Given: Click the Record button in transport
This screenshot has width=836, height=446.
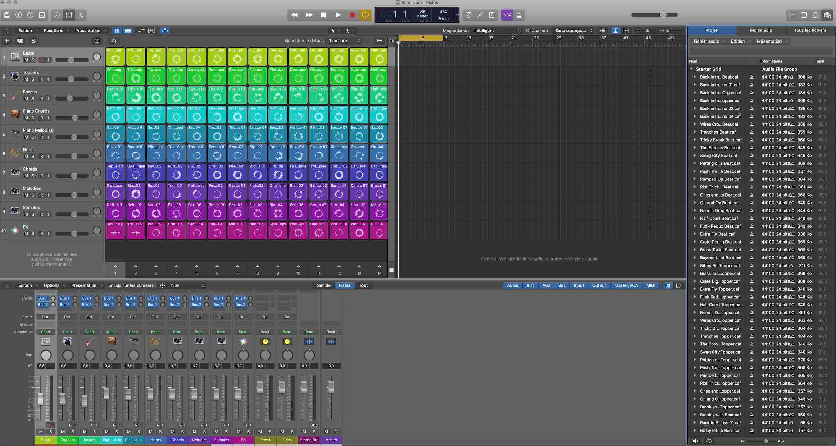Looking at the screenshot, I should [352, 15].
